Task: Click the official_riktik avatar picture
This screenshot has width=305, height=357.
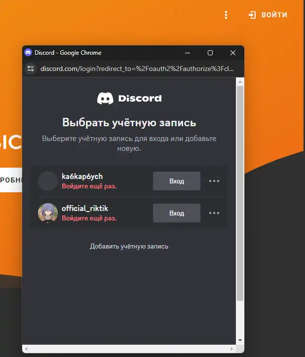Action: click(48, 213)
